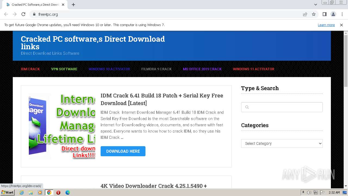348x196 pixels.
Task: Open the Windows Start button
Action: (x=7, y=192)
